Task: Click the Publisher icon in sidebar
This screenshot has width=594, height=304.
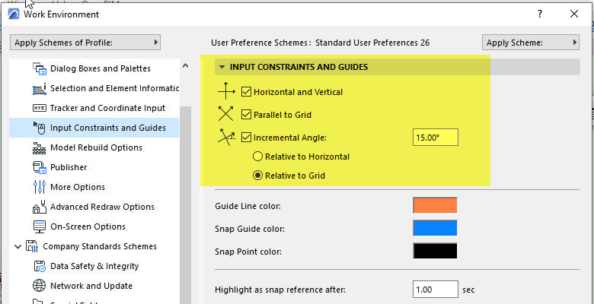Action: 40,167
